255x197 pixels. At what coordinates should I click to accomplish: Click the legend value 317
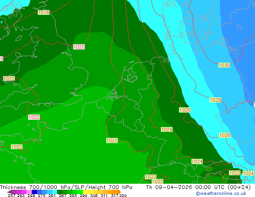pos(115,195)
